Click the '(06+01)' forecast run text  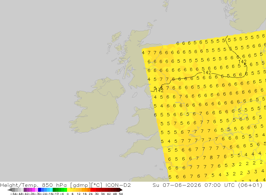[250, 185]
